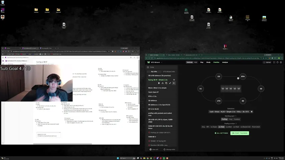The height and width of the screenshot is (160, 285).
Task: Click the vertical scrollbar in the OneNote window
Action: 139,82
